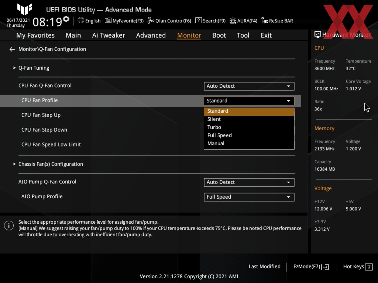
Task: Click CPU frequency value 3600 MHz
Action: [x=324, y=69]
